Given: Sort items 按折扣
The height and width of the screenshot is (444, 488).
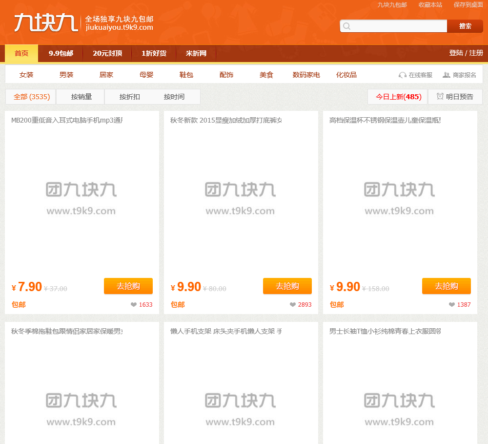Looking at the screenshot, I should (x=129, y=97).
